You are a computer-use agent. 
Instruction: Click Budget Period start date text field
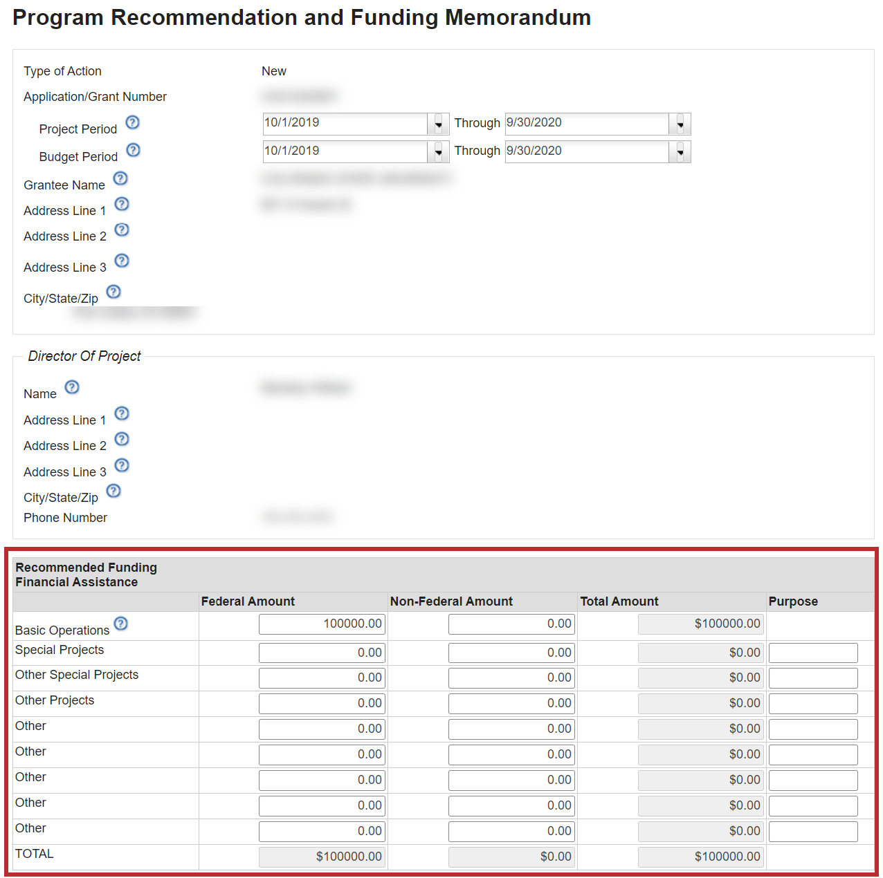click(x=345, y=151)
